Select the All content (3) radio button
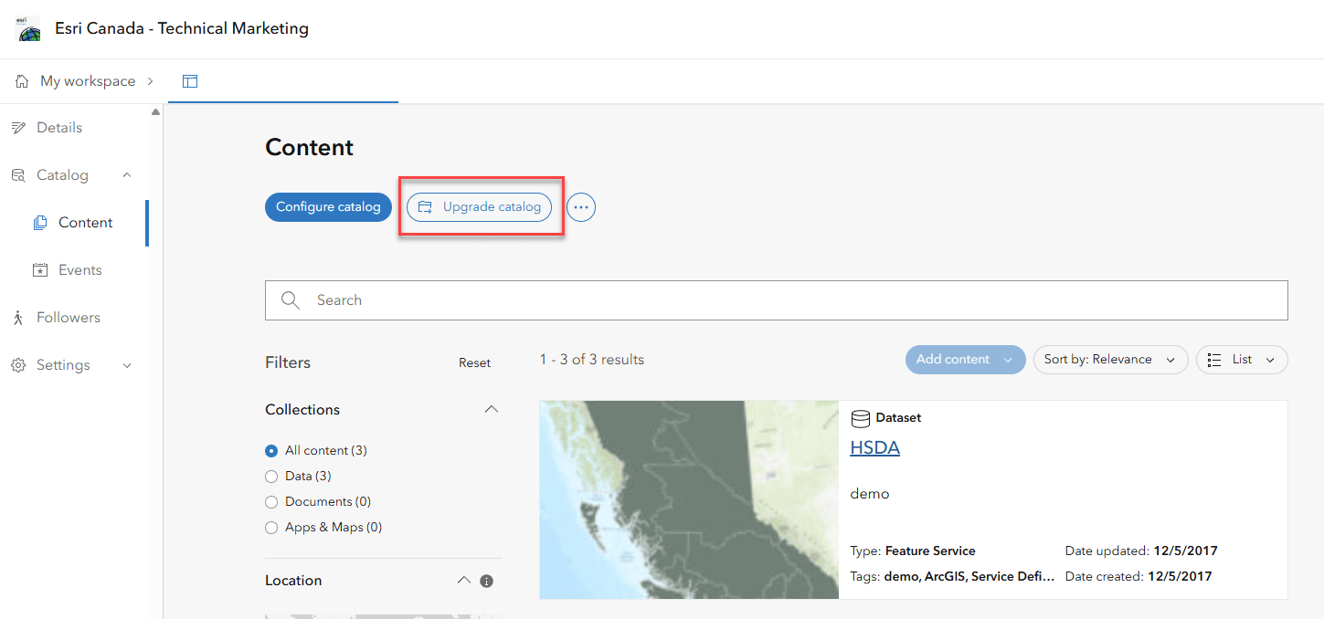 (x=271, y=451)
